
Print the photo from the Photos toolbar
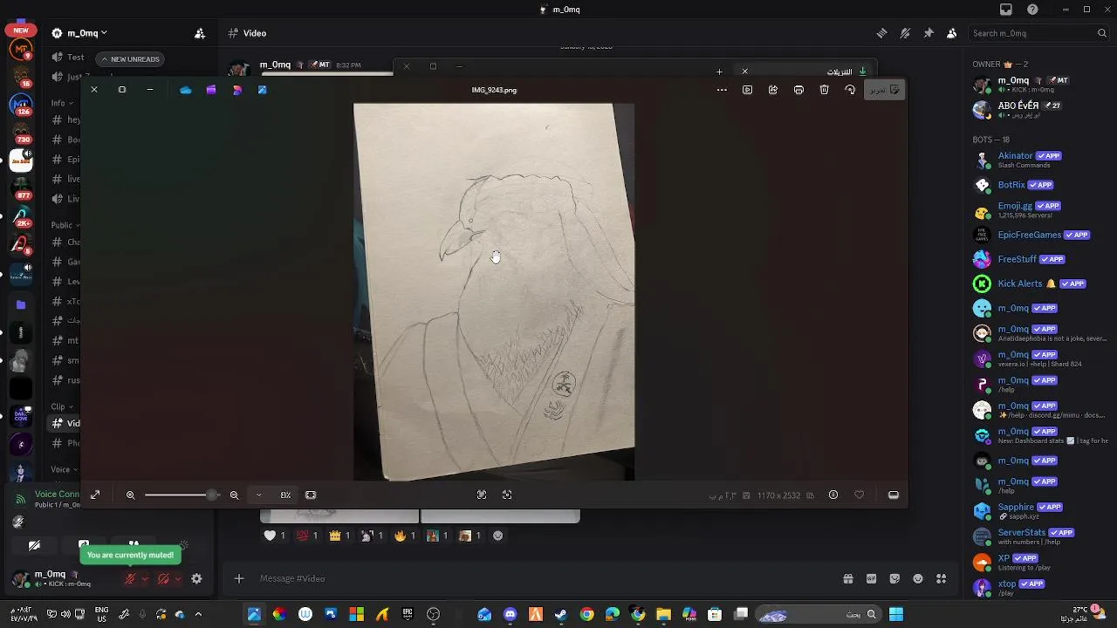click(x=798, y=90)
